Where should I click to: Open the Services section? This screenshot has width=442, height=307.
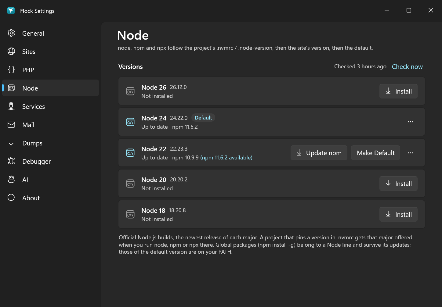point(50,106)
